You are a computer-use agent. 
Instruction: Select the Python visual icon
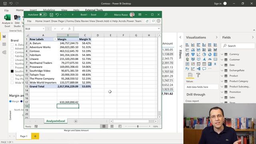point(187,69)
